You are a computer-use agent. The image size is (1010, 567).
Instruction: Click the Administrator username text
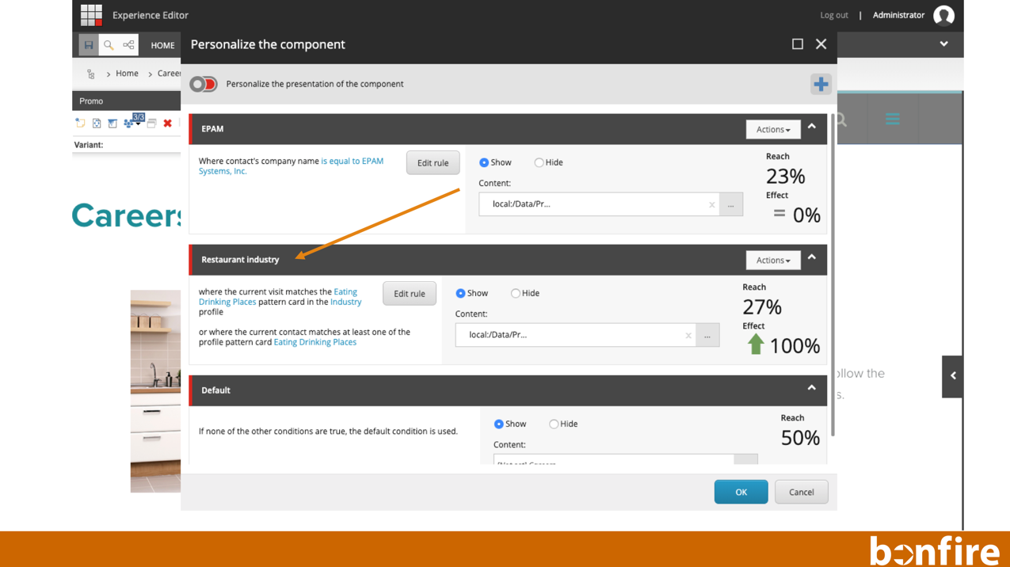(898, 15)
